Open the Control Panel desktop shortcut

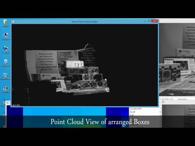click(x=5, y=76)
